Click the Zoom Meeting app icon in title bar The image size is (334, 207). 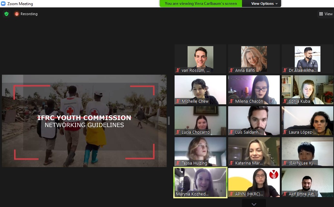coord(3,4)
